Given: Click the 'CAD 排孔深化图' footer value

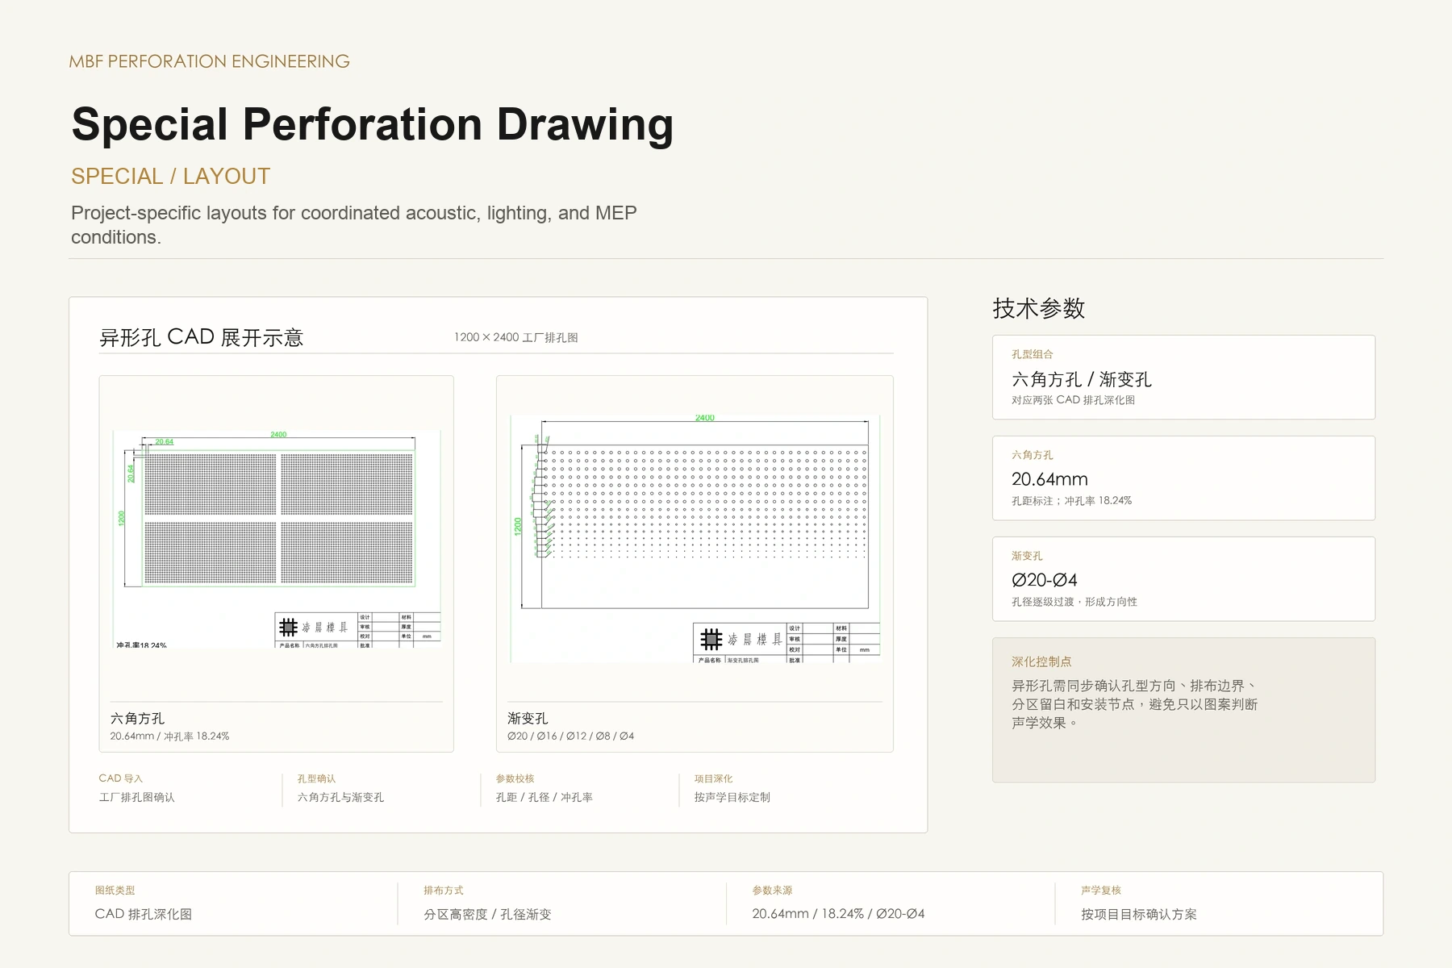Looking at the screenshot, I should pyautogui.click(x=144, y=914).
